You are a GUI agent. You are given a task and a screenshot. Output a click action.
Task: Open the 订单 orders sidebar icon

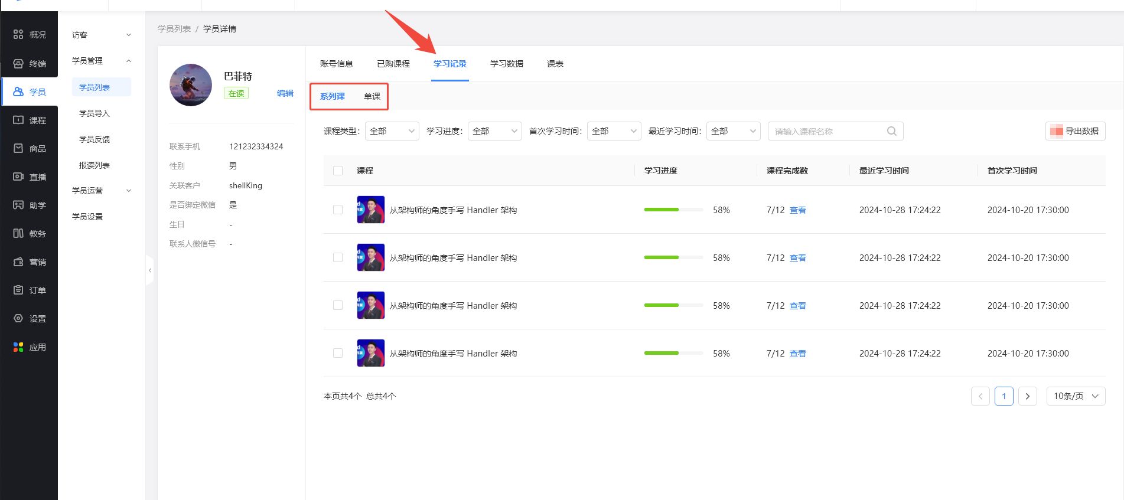coord(18,290)
